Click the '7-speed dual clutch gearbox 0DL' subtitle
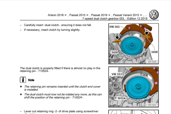 tap(103, 19)
